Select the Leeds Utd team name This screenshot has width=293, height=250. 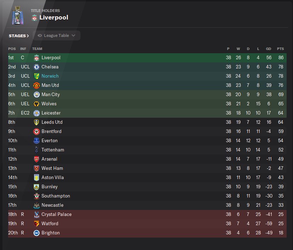click(52, 122)
